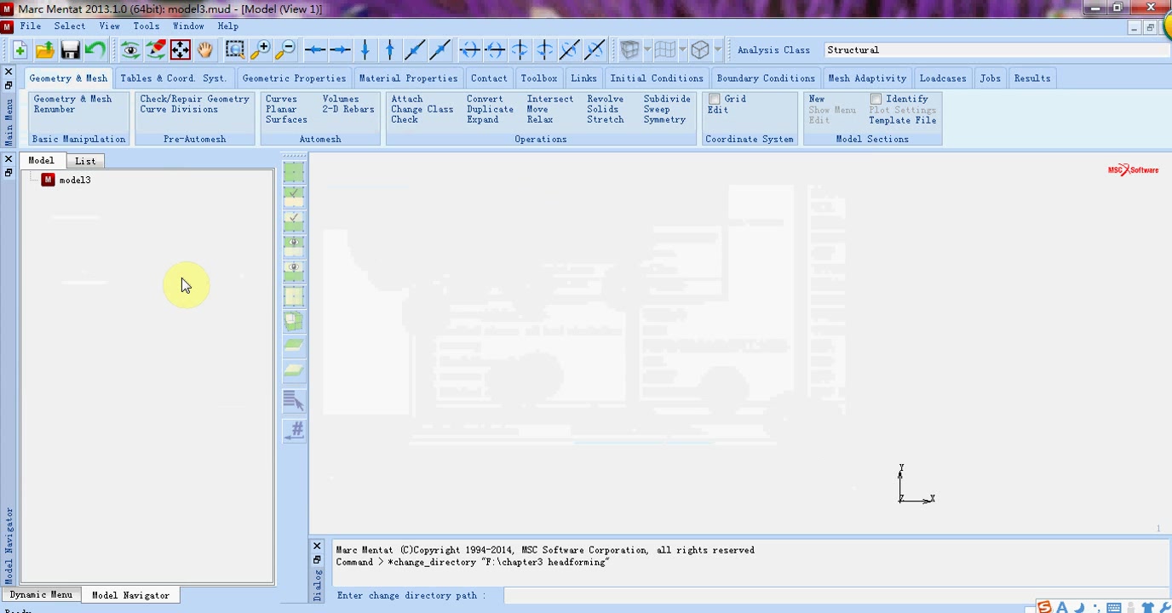
Task: Click the change directory path input field
Action: tap(836, 595)
